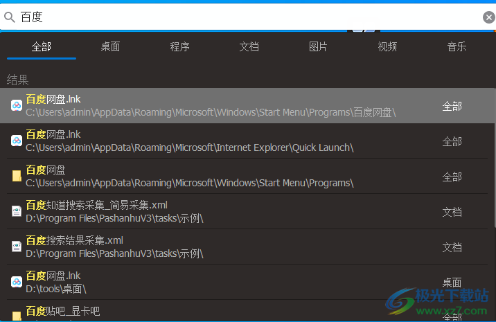Click the magnifier search icon
Viewport: 496px width, 322px height.
tap(10, 17)
